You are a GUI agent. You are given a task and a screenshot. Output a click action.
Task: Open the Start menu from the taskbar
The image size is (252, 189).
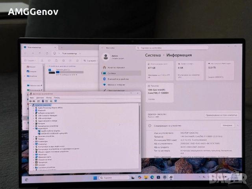point(95,179)
